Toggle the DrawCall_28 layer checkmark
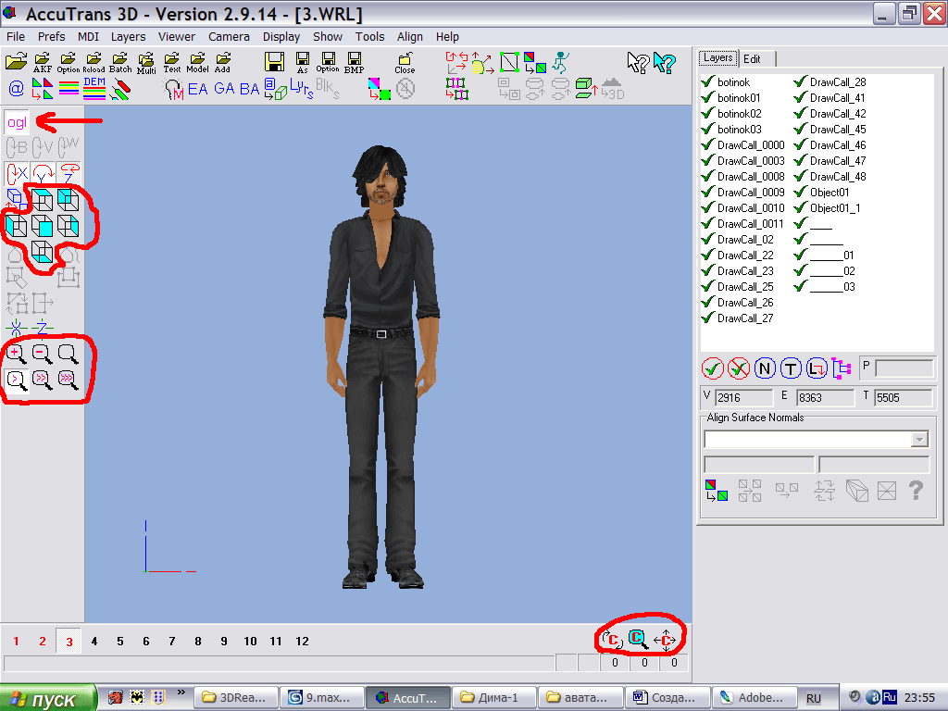948x711 pixels. pyautogui.click(x=801, y=81)
